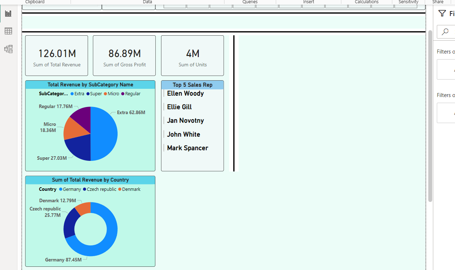Select Ellie Gill in Top 5 Sales Rep
This screenshot has width=455, height=270.
(179, 107)
